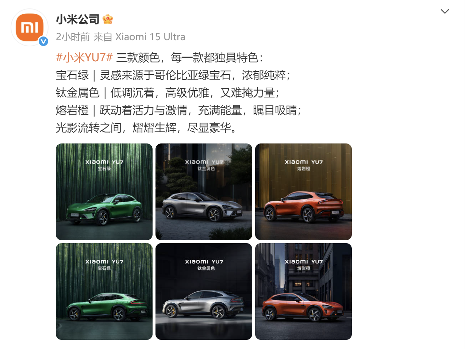Click the closing line 光影流转之间
The width and height of the screenshot is (465, 349).
click(147, 128)
